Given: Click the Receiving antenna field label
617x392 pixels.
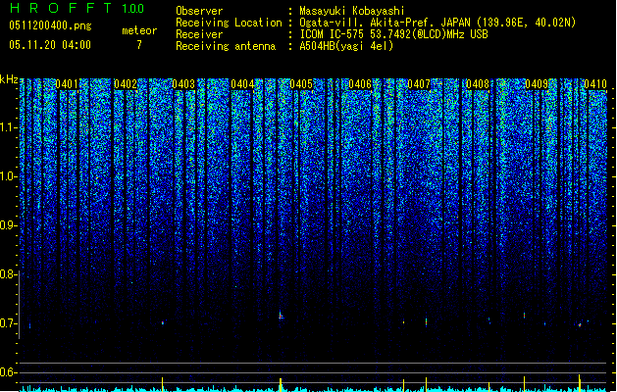Looking at the screenshot, I should click(x=226, y=46).
